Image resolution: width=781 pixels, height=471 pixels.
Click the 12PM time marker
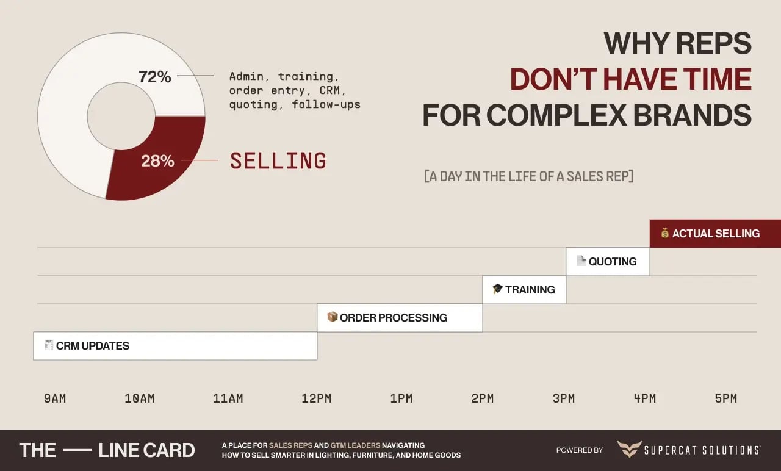[316, 399]
